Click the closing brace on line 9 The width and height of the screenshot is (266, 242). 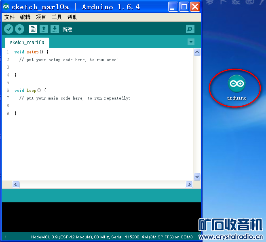pyautogui.click(x=15, y=113)
